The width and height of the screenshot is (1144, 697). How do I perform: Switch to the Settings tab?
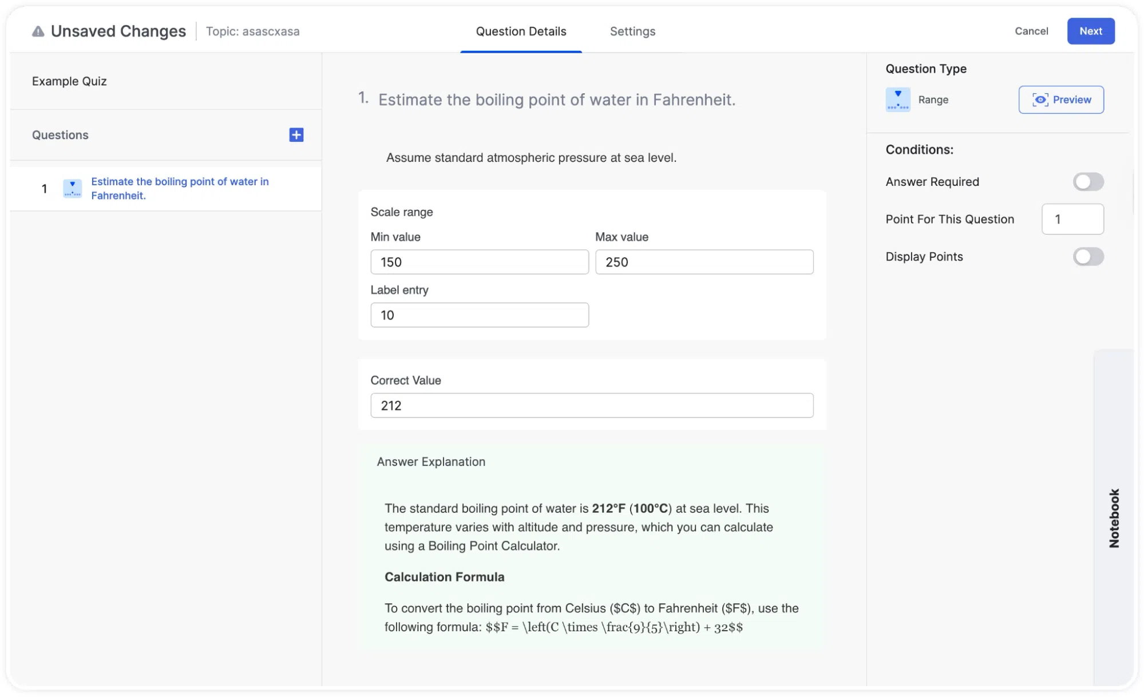tap(632, 31)
